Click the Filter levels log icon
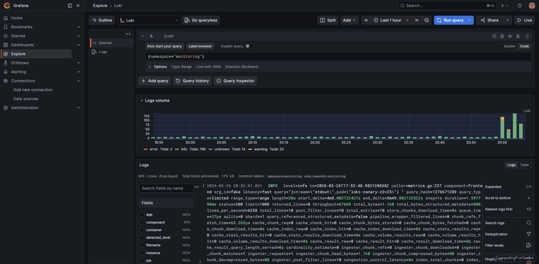 coord(529,245)
